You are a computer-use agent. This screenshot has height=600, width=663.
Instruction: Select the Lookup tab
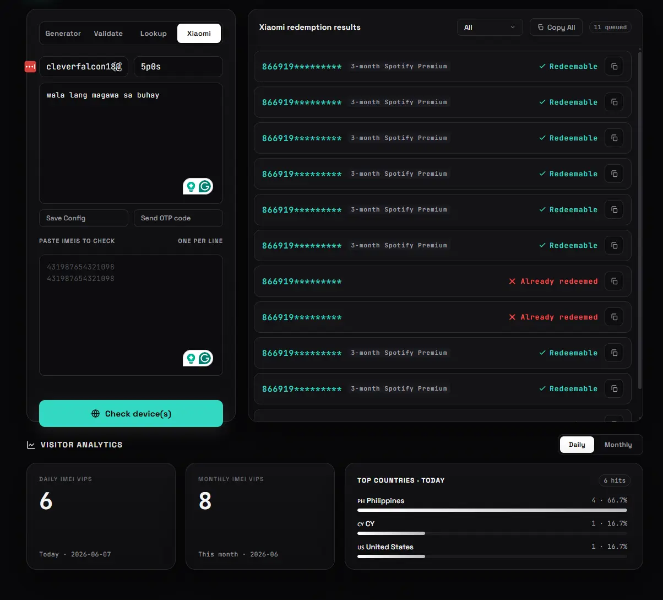click(x=153, y=33)
